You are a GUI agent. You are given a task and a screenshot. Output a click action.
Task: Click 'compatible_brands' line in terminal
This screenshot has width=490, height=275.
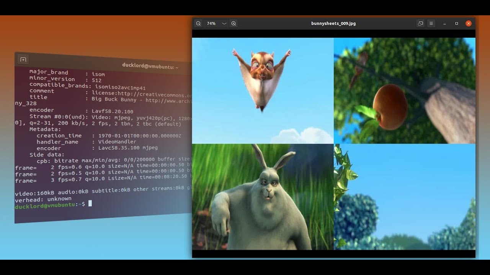pos(87,86)
